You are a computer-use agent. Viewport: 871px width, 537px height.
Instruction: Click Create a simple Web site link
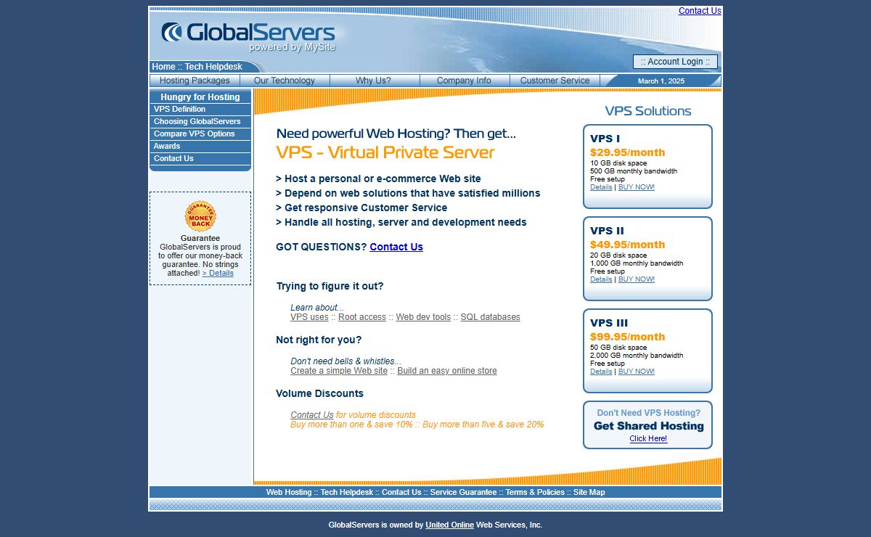coord(339,371)
